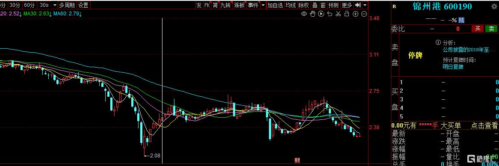499x166 pixels.
Task: Zoom out with the minus circle icon
Action: (364, 14)
